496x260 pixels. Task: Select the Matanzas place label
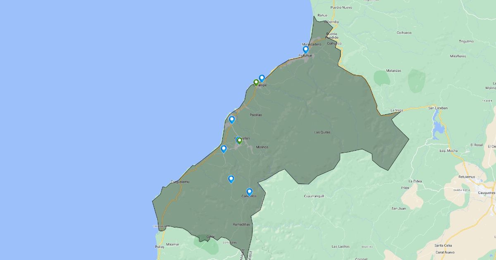point(393,71)
